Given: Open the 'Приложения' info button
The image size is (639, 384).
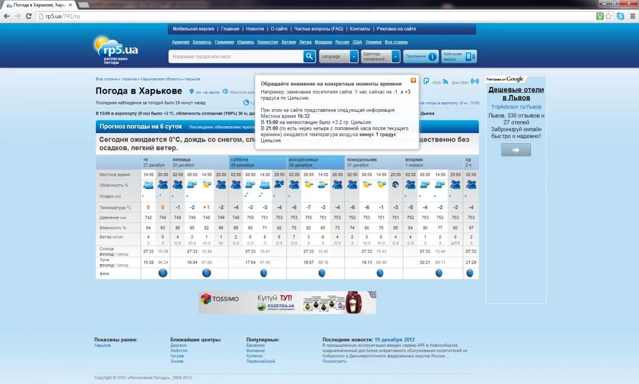Looking at the screenshot, I should [x=421, y=56].
